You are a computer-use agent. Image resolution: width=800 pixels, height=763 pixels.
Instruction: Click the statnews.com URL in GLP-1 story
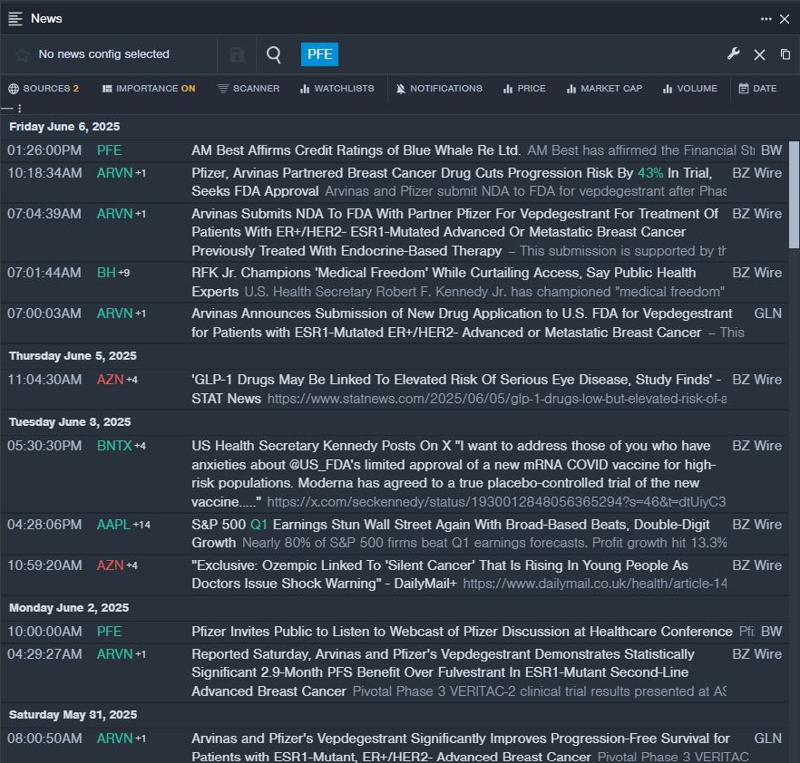497,399
